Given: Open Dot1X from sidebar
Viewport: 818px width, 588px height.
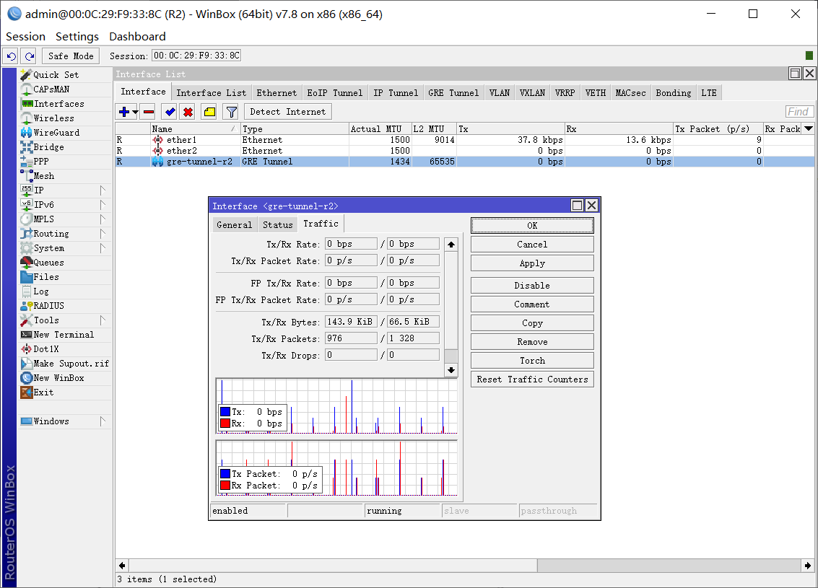Looking at the screenshot, I should click(x=46, y=349).
